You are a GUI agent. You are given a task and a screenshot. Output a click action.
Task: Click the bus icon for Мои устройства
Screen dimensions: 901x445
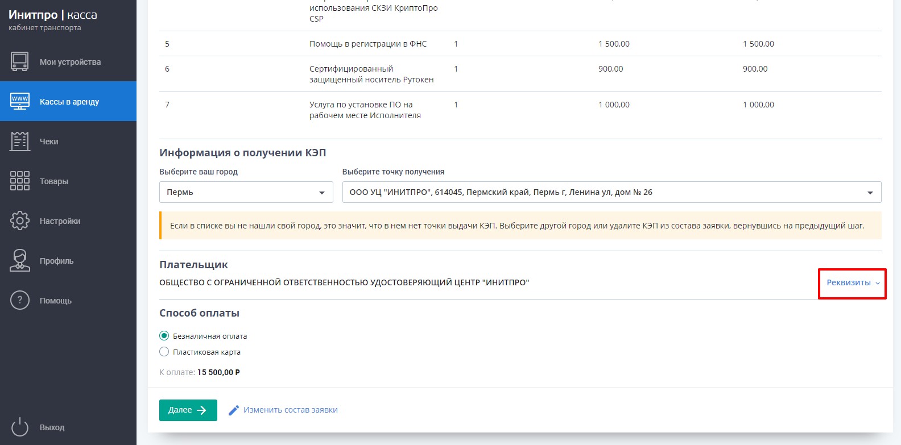[20, 61]
